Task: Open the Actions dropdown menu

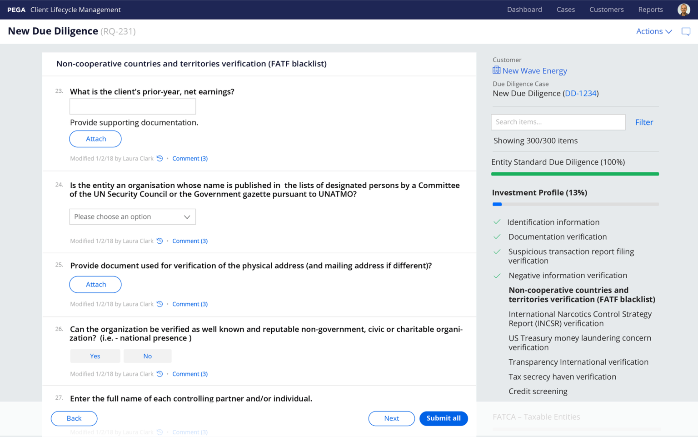Action: click(653, 31)
